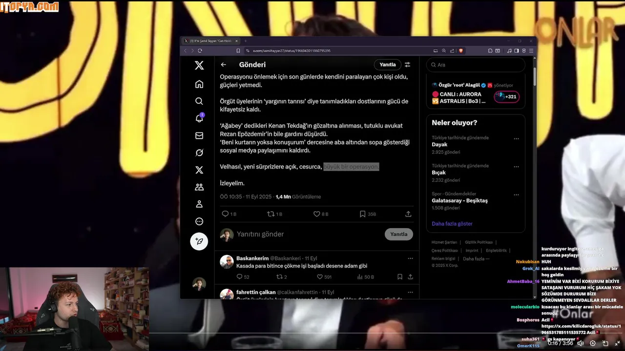Share Baskankerim's comment

[x=410, y=277]
